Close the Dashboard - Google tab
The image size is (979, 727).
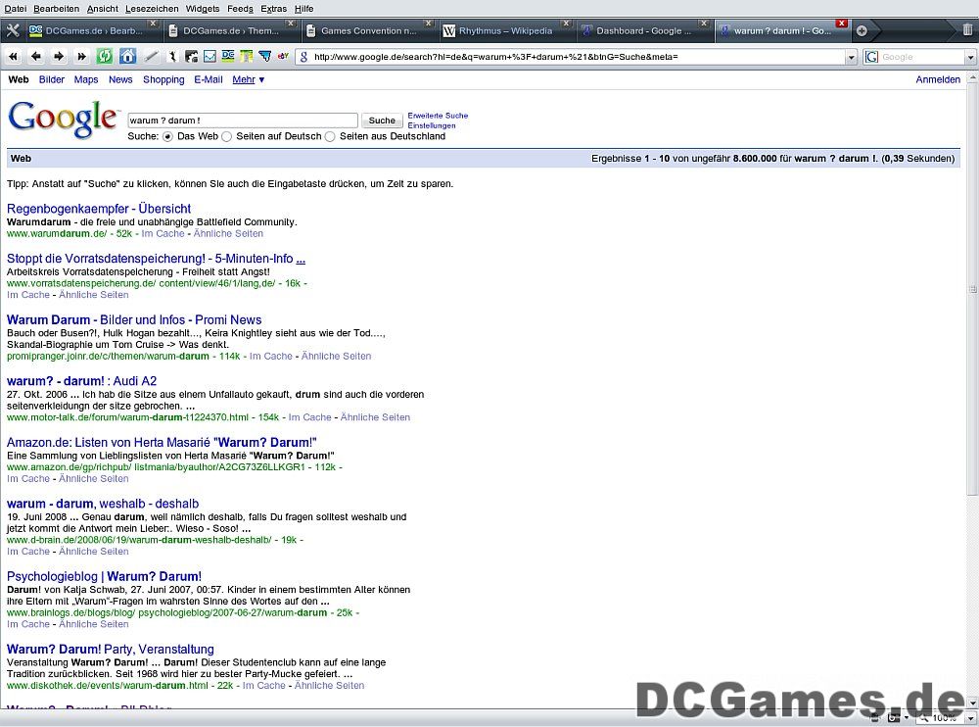pyautogui.click(x=703, y=24)
